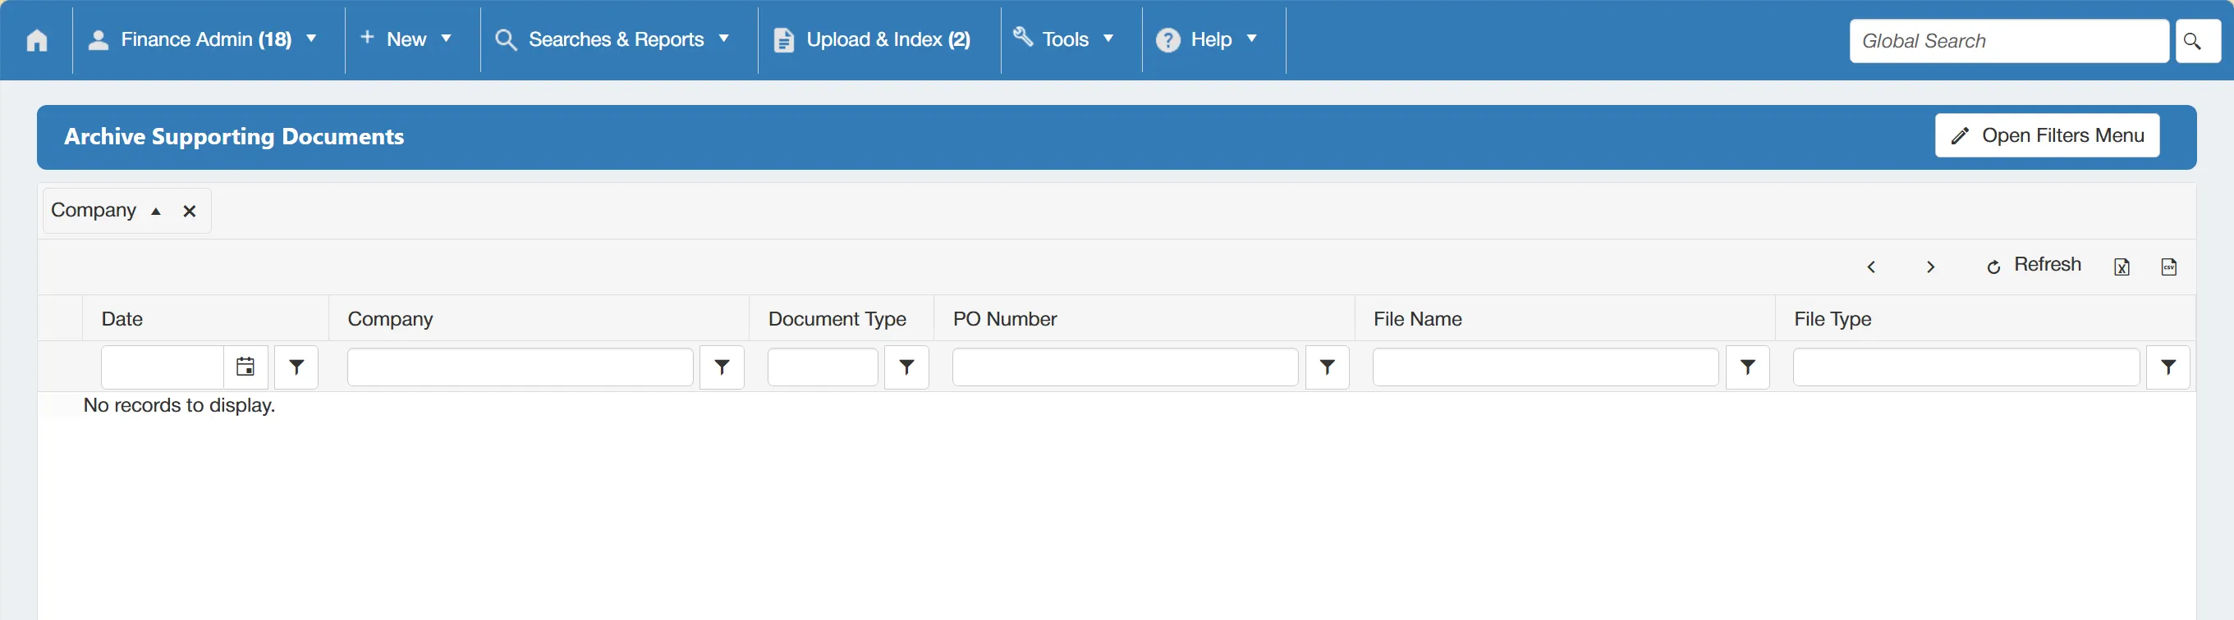Open the File Name filter options

pos(1747,367)
